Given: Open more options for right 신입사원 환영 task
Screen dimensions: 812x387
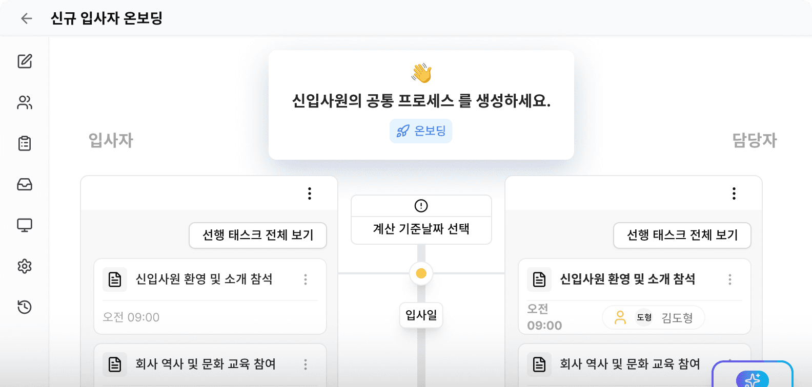Looking at the screenshot, I should [x=730, y=279].
